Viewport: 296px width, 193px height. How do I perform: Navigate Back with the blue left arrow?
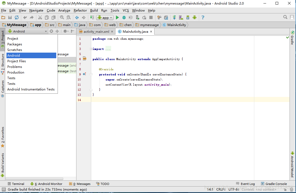pyautogui.click(x=77, y=17)
